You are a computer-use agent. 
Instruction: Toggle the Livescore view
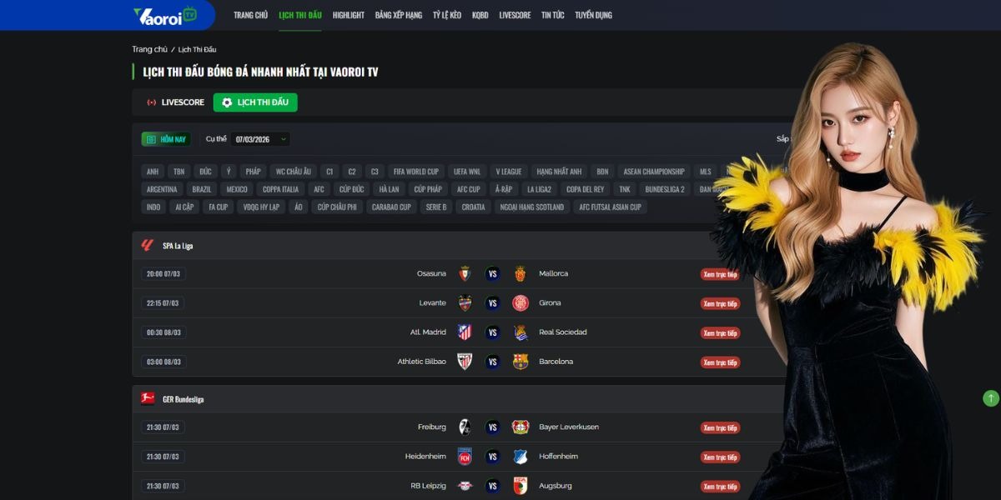[x=176, y=102]
